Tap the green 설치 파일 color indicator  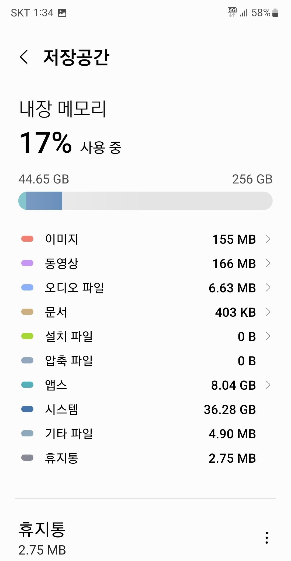coord(27,336)
